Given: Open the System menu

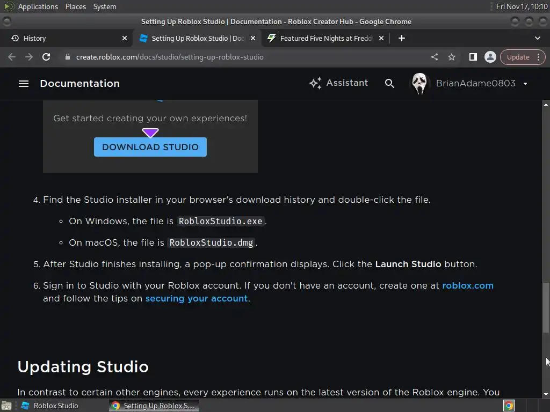Looking at the screenshot, I should [x=105, y=6].
